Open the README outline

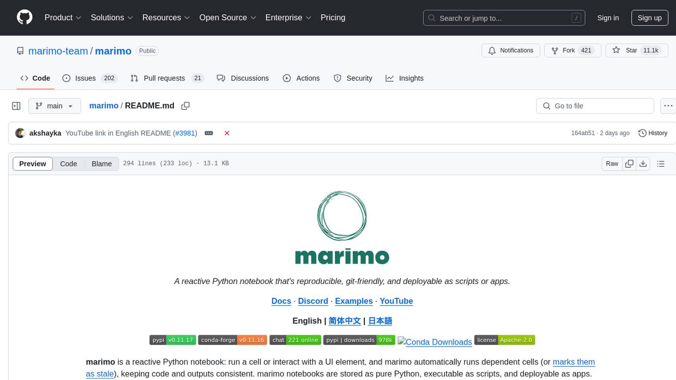661,164
